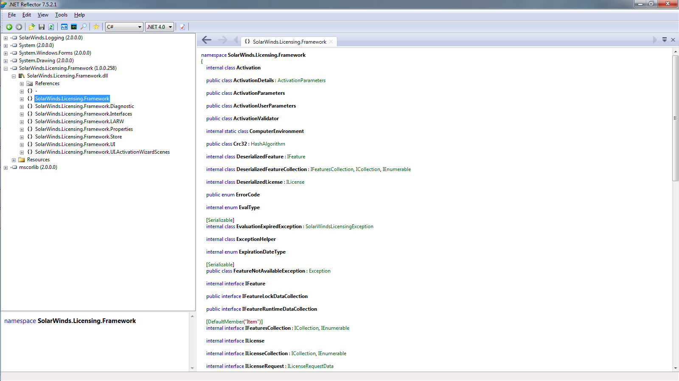This screenshot has height=381, width=679.
Task: Open the ComputerEnvironment class link
Action: pos(277,131)
